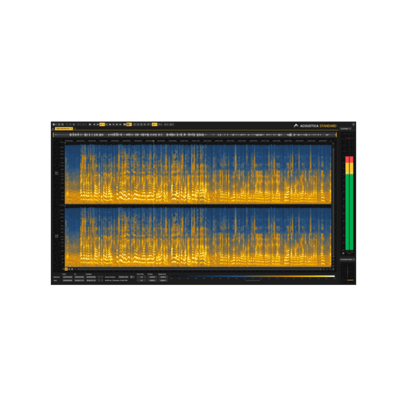Click the To (Hz) frequency field
Image resolution: width=407 pixels, height=407 pixels.
point(153,277)
